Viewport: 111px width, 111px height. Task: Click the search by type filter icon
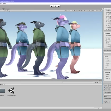[95, 83]
